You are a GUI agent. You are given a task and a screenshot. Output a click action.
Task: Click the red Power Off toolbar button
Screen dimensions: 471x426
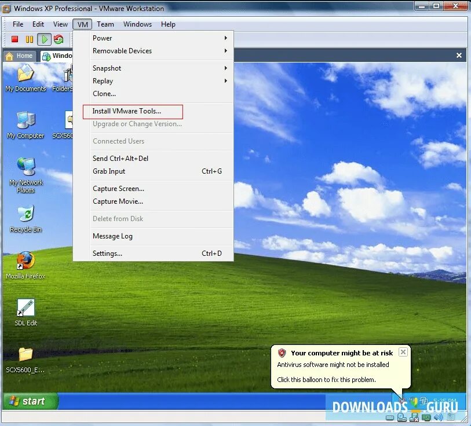(x=14, y=39)
